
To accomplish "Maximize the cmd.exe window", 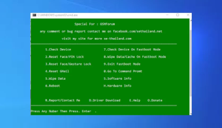I will pyautogui.click(x=178, y=15).
